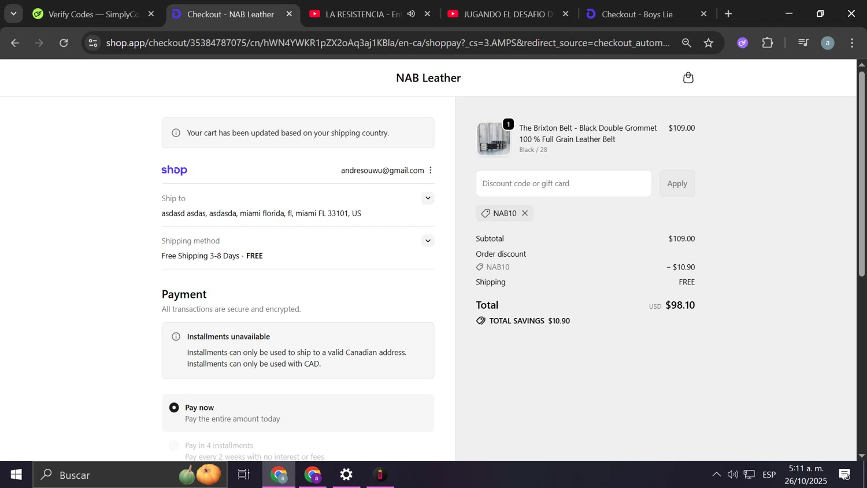The height and width of the screenshot is (488, 867).
Task: Switch to Verify Codes SimplyCodes tab
Action: [92, 14]
